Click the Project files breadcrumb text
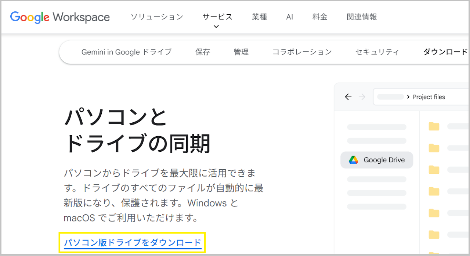 429,97
